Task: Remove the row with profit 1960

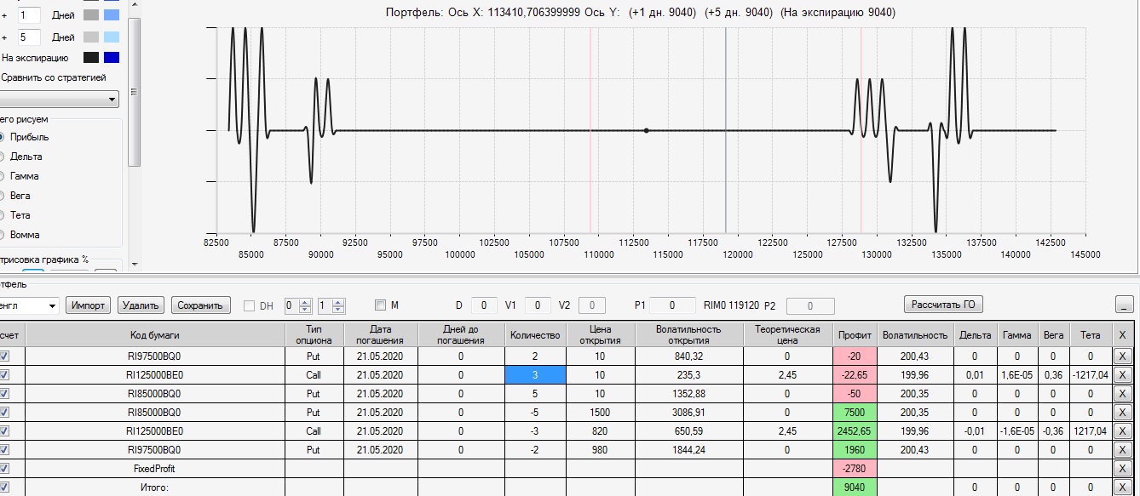Action: (x=1122, y=450)
